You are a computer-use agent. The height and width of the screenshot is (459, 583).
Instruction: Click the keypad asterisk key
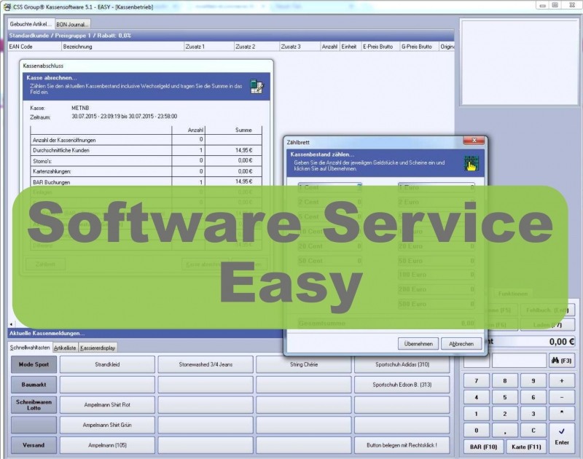[x=561, y=414]
